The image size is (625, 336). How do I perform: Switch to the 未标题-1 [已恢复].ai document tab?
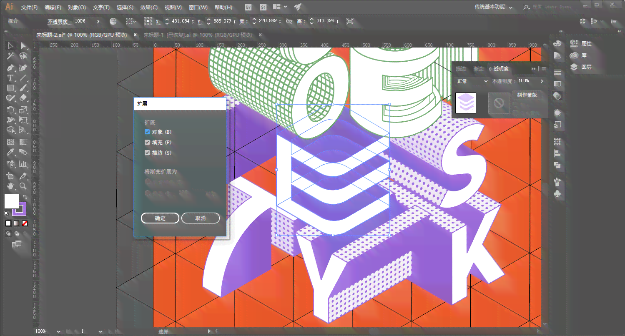tap(198, 35)
